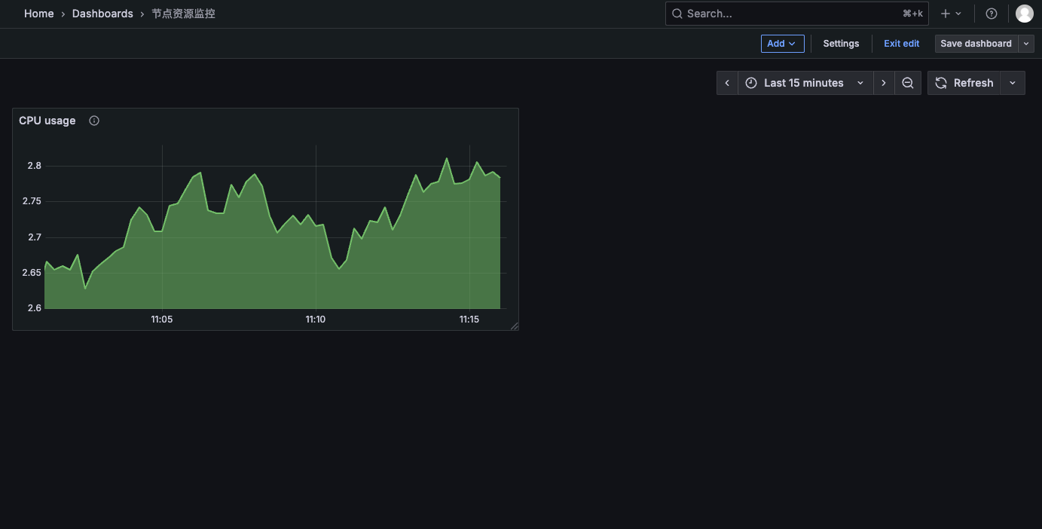Click the plus icon to create new item
The image size is (1042, 529).
(945, 13)
